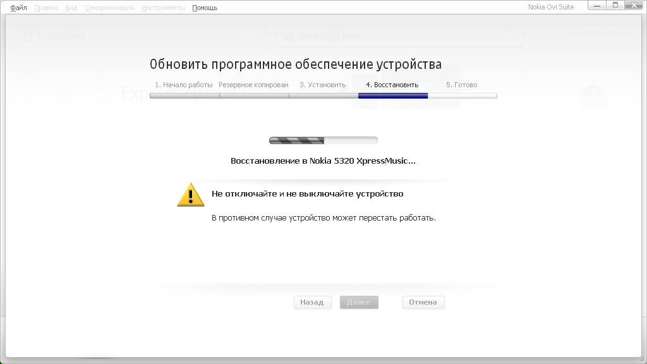Screen dimensions: 647x364
Task: Click warning Не отключайте и не выключайте устройство
Action: [x=308, y=194]
